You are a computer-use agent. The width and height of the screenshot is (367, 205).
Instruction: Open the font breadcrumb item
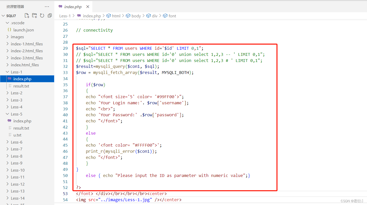point(172,16)
